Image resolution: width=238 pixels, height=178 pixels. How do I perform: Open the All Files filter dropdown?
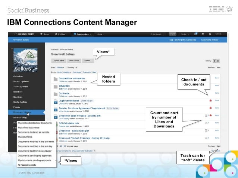(x=60, y=68)
